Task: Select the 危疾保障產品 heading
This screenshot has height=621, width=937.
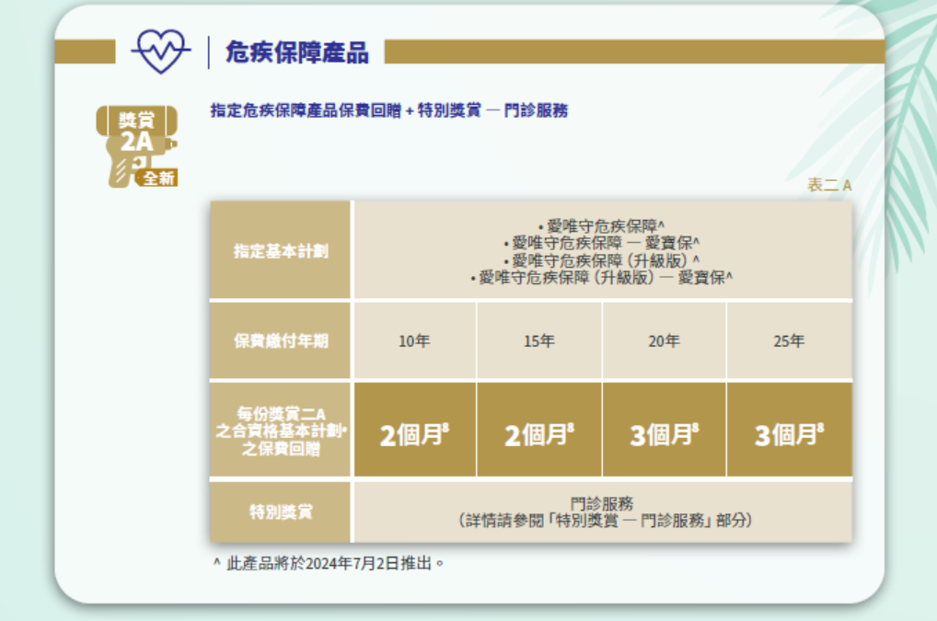Action: [297, 52]
